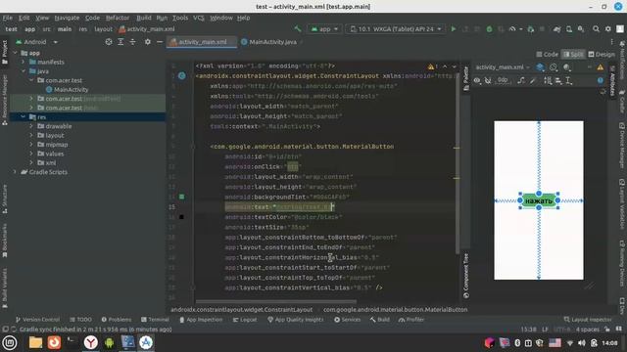Open IDE settings gear in main toolbar
This screenshot has width=627, height=352.
(x=607, y=29)
